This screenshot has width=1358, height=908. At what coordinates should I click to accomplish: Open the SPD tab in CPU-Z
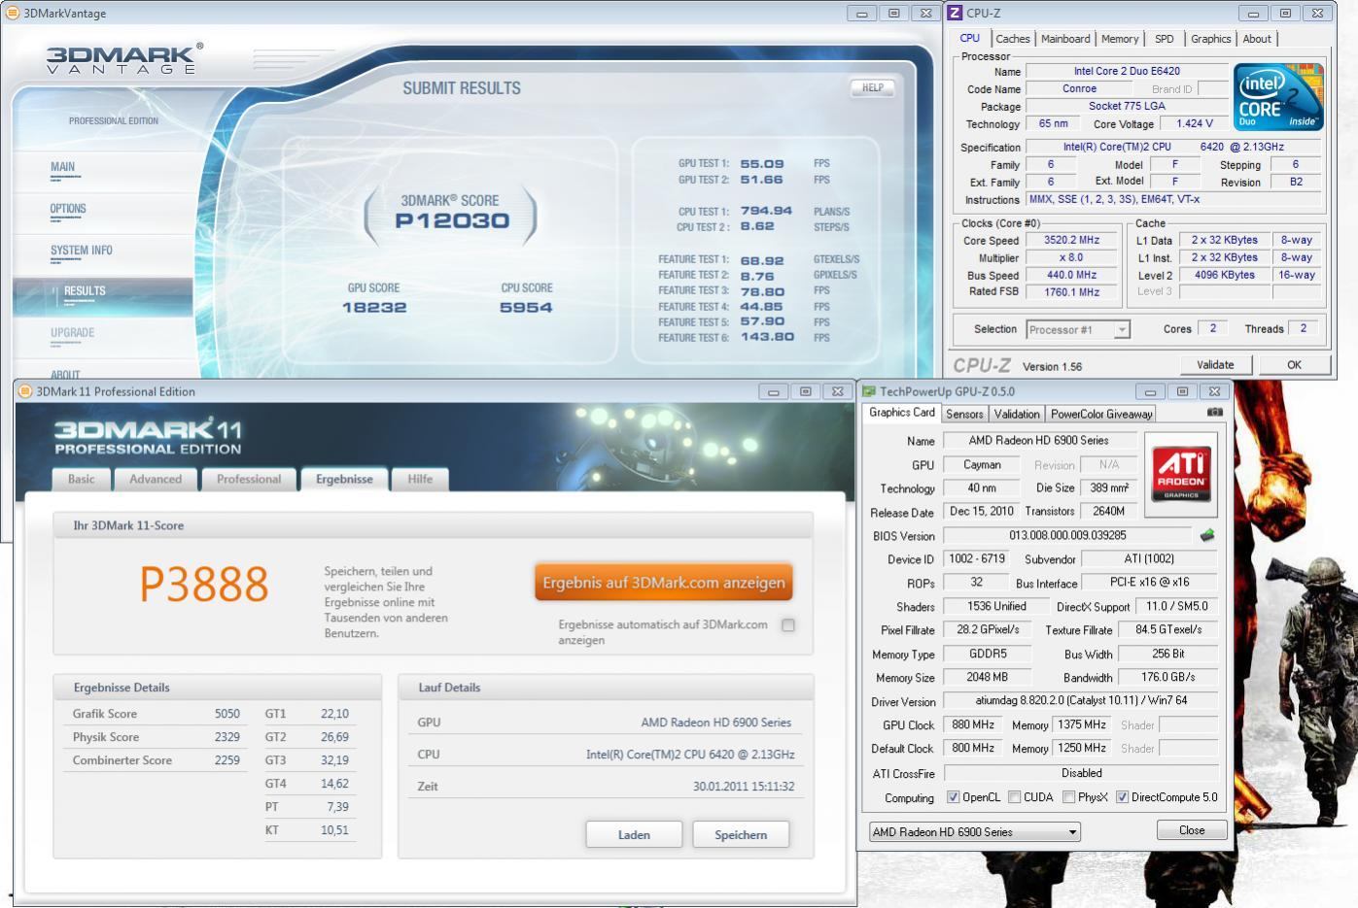(x=1164, y=39)
